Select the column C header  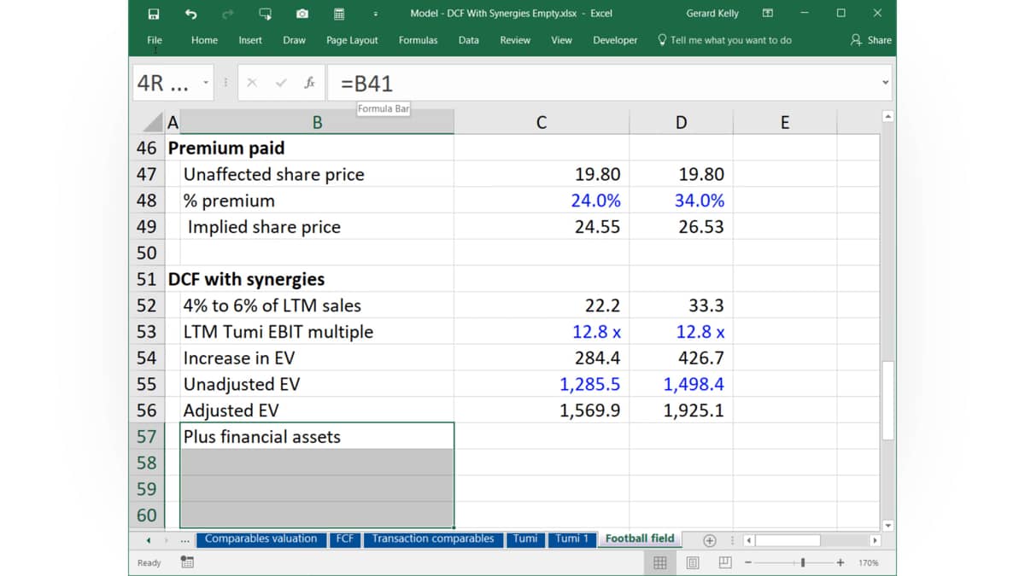[x=541, y=123]
